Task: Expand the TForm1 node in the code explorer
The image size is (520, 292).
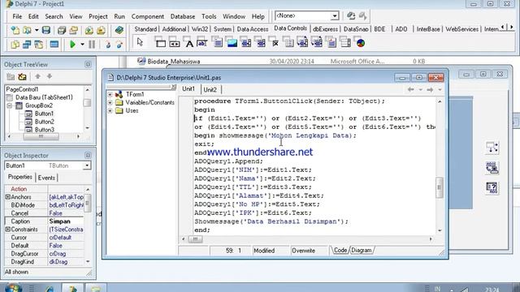Action: pos(110,94)
